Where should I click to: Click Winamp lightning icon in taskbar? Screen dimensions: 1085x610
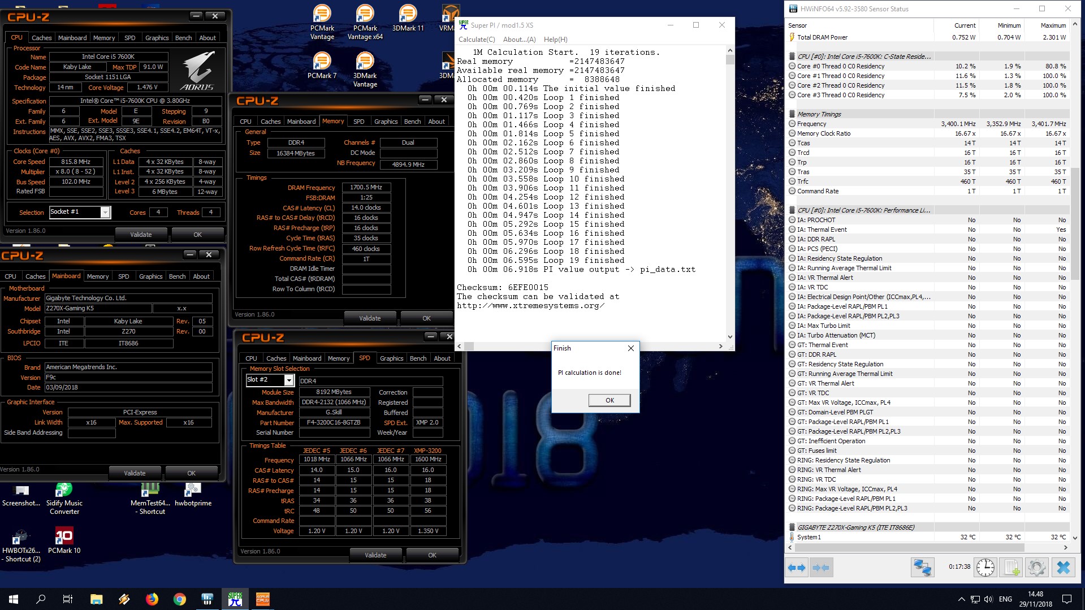124,599
